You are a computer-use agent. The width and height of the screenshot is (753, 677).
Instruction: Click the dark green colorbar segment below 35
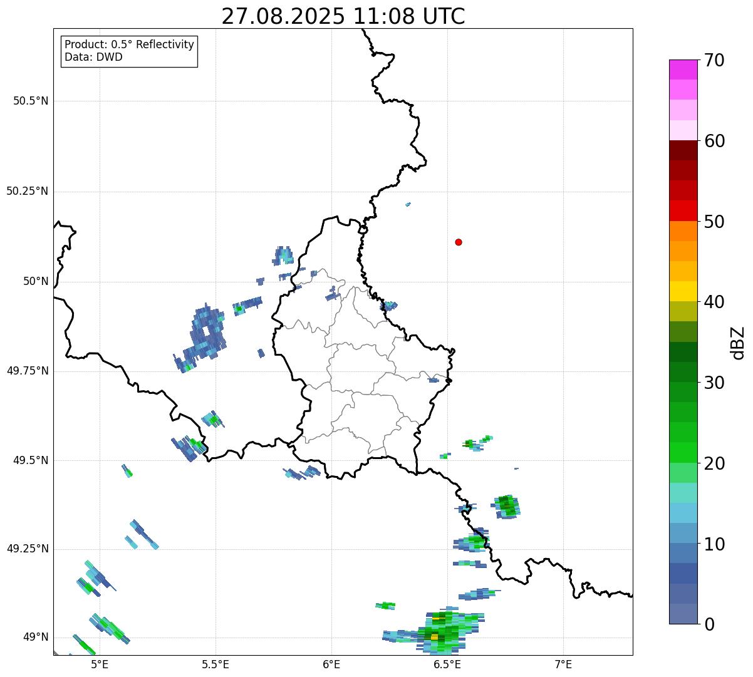pyautogui.click(x=683, y=352)
